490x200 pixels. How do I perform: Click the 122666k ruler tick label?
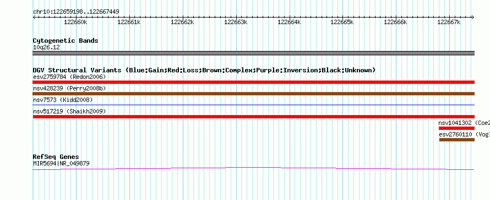(396, 22)
